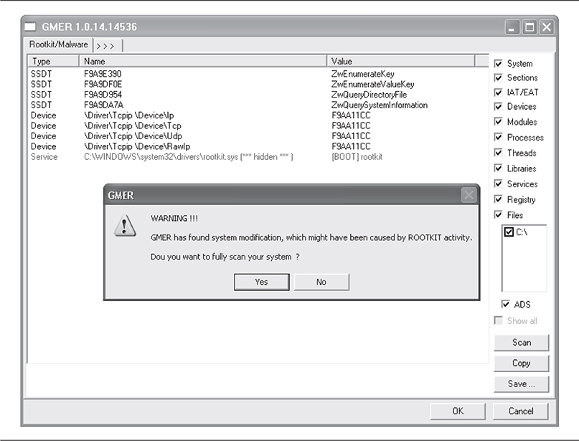Close the GMER main window
Viewport: 579px width, 441px height.
point(547,27)
